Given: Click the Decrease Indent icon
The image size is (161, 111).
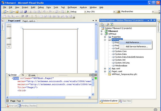Looking at the screenshot, I should [23, 16].
